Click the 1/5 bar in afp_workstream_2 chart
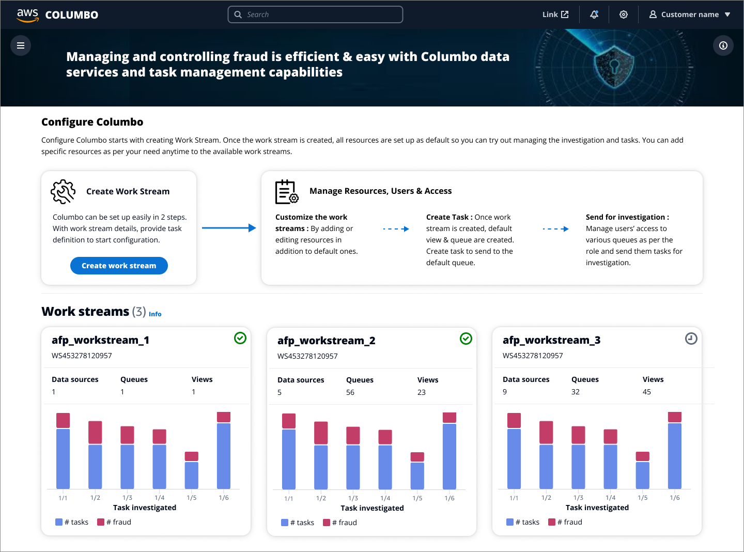The image size is (744, 552). 417,471
